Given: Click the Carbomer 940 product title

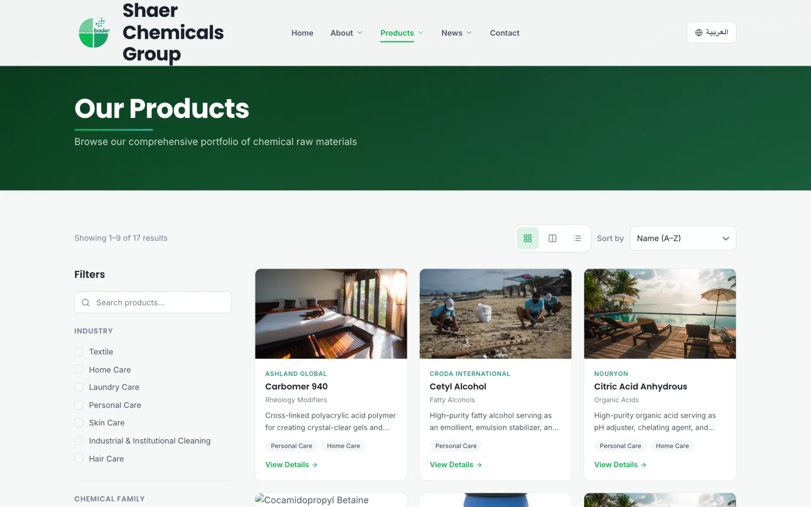Looking at the screenshot, I should point(297,387).
